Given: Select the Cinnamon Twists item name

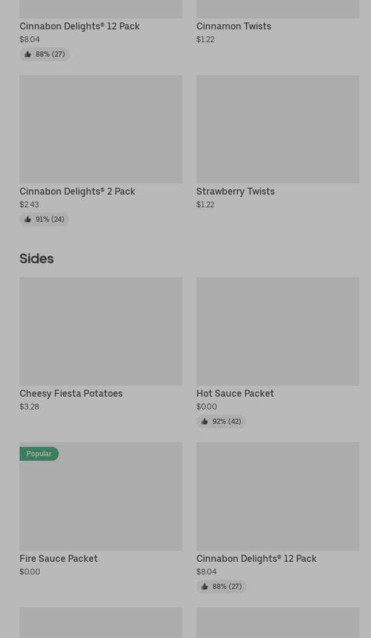Looking at the screenshot, I should [233, 26].
